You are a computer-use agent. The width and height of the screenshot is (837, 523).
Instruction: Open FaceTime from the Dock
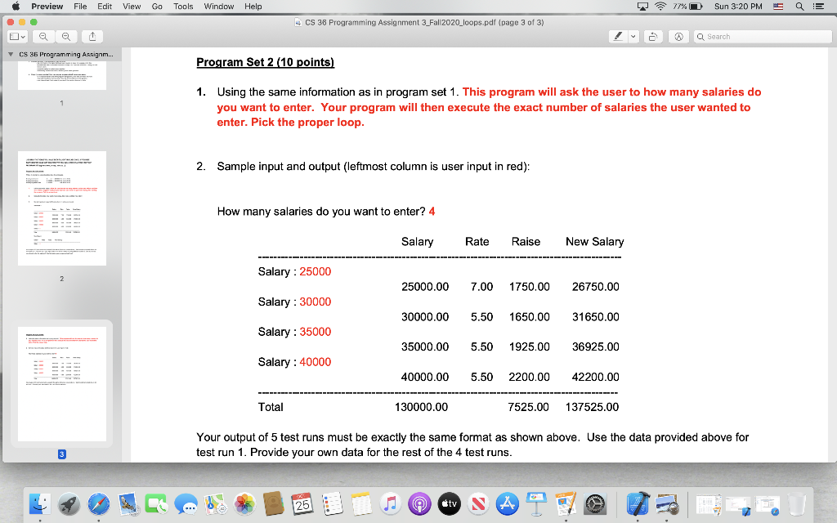tap(156, 503)
